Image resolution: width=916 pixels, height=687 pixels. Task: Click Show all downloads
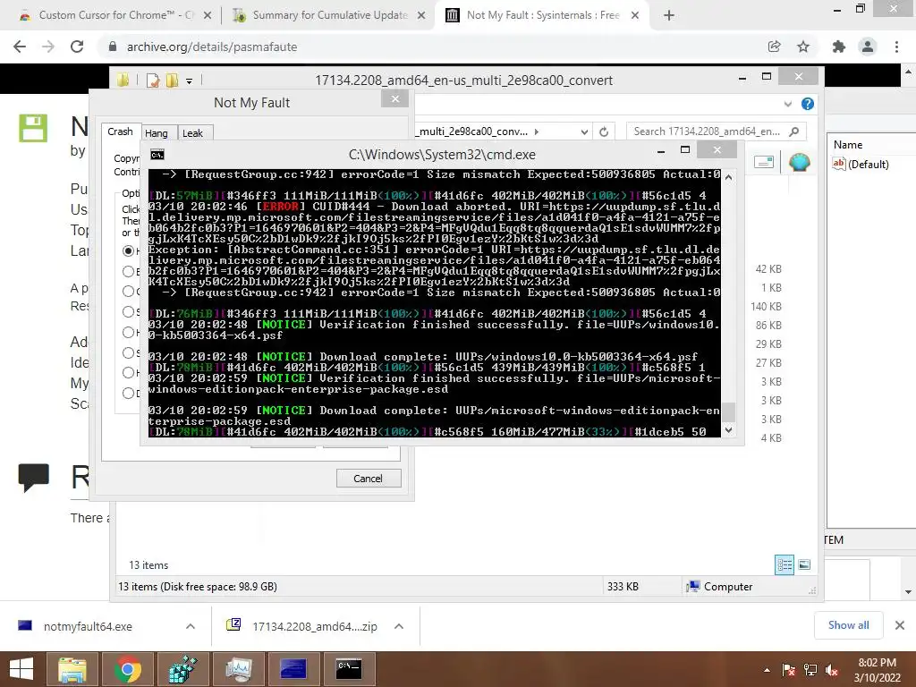(848, 625)
